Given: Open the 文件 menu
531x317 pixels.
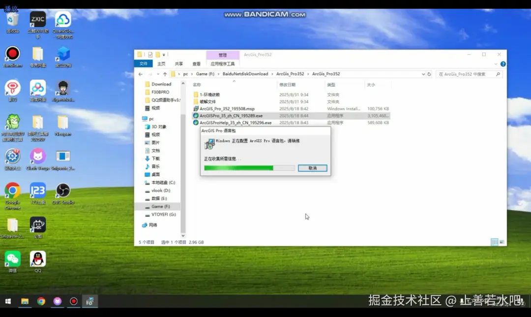Looking at the screenshot, I should coord(143,64).
